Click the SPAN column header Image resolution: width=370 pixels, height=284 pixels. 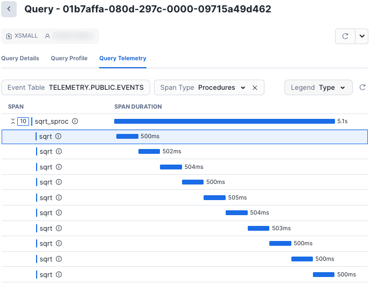[16, 106]
